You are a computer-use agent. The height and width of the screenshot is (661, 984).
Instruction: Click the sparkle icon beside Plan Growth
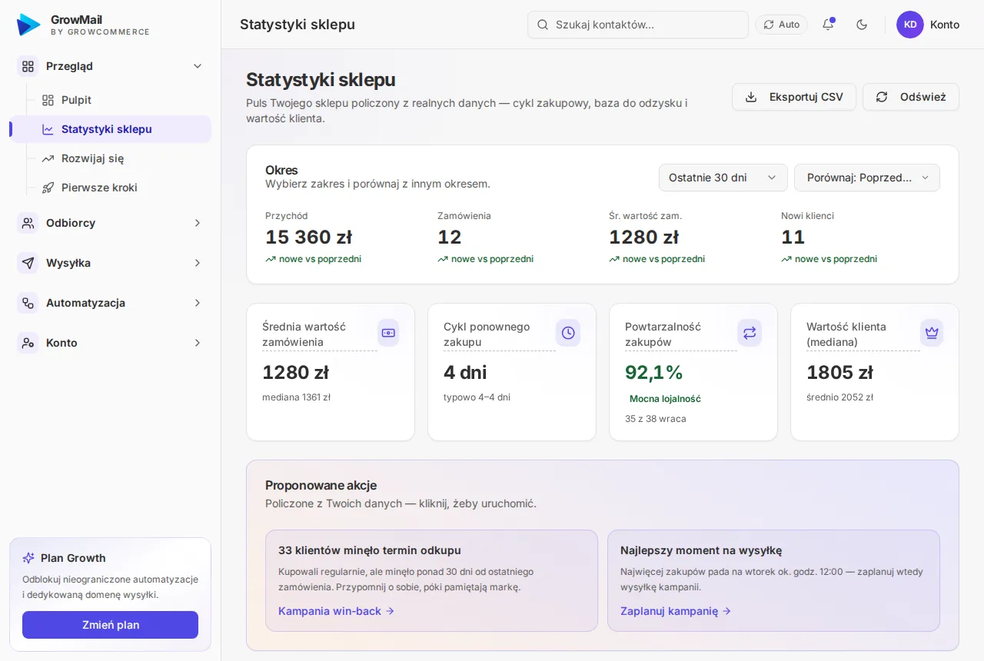(28, 558)
